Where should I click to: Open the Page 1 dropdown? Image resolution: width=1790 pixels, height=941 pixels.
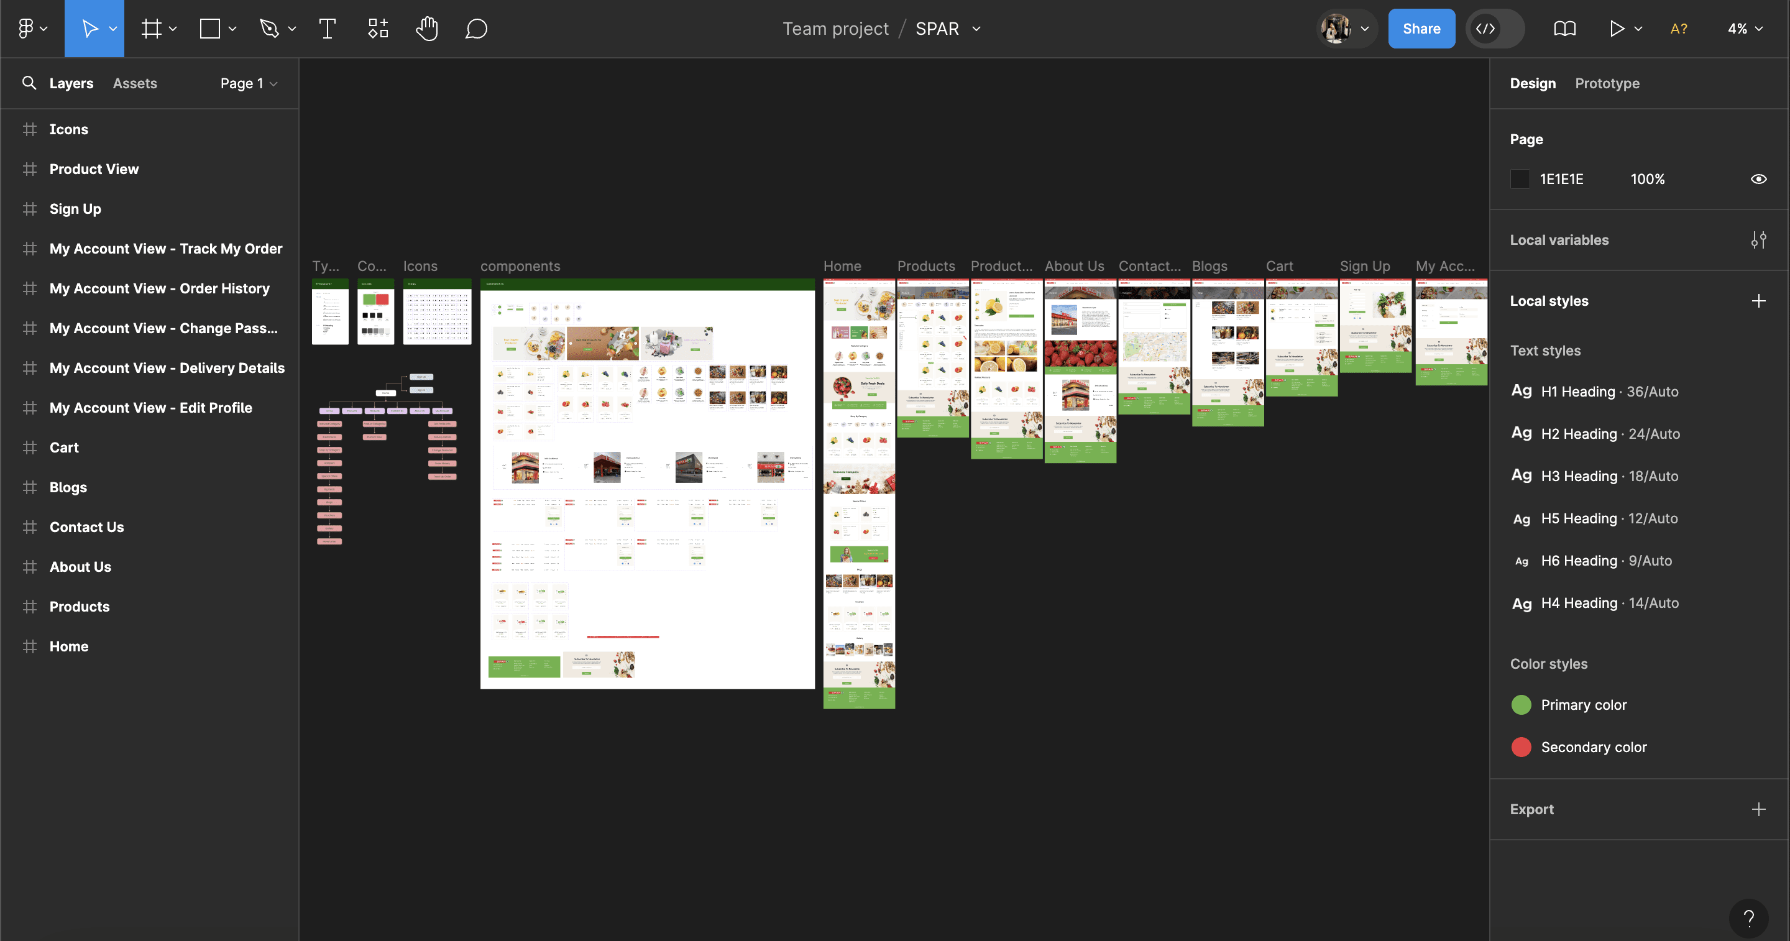coord(248,83)
